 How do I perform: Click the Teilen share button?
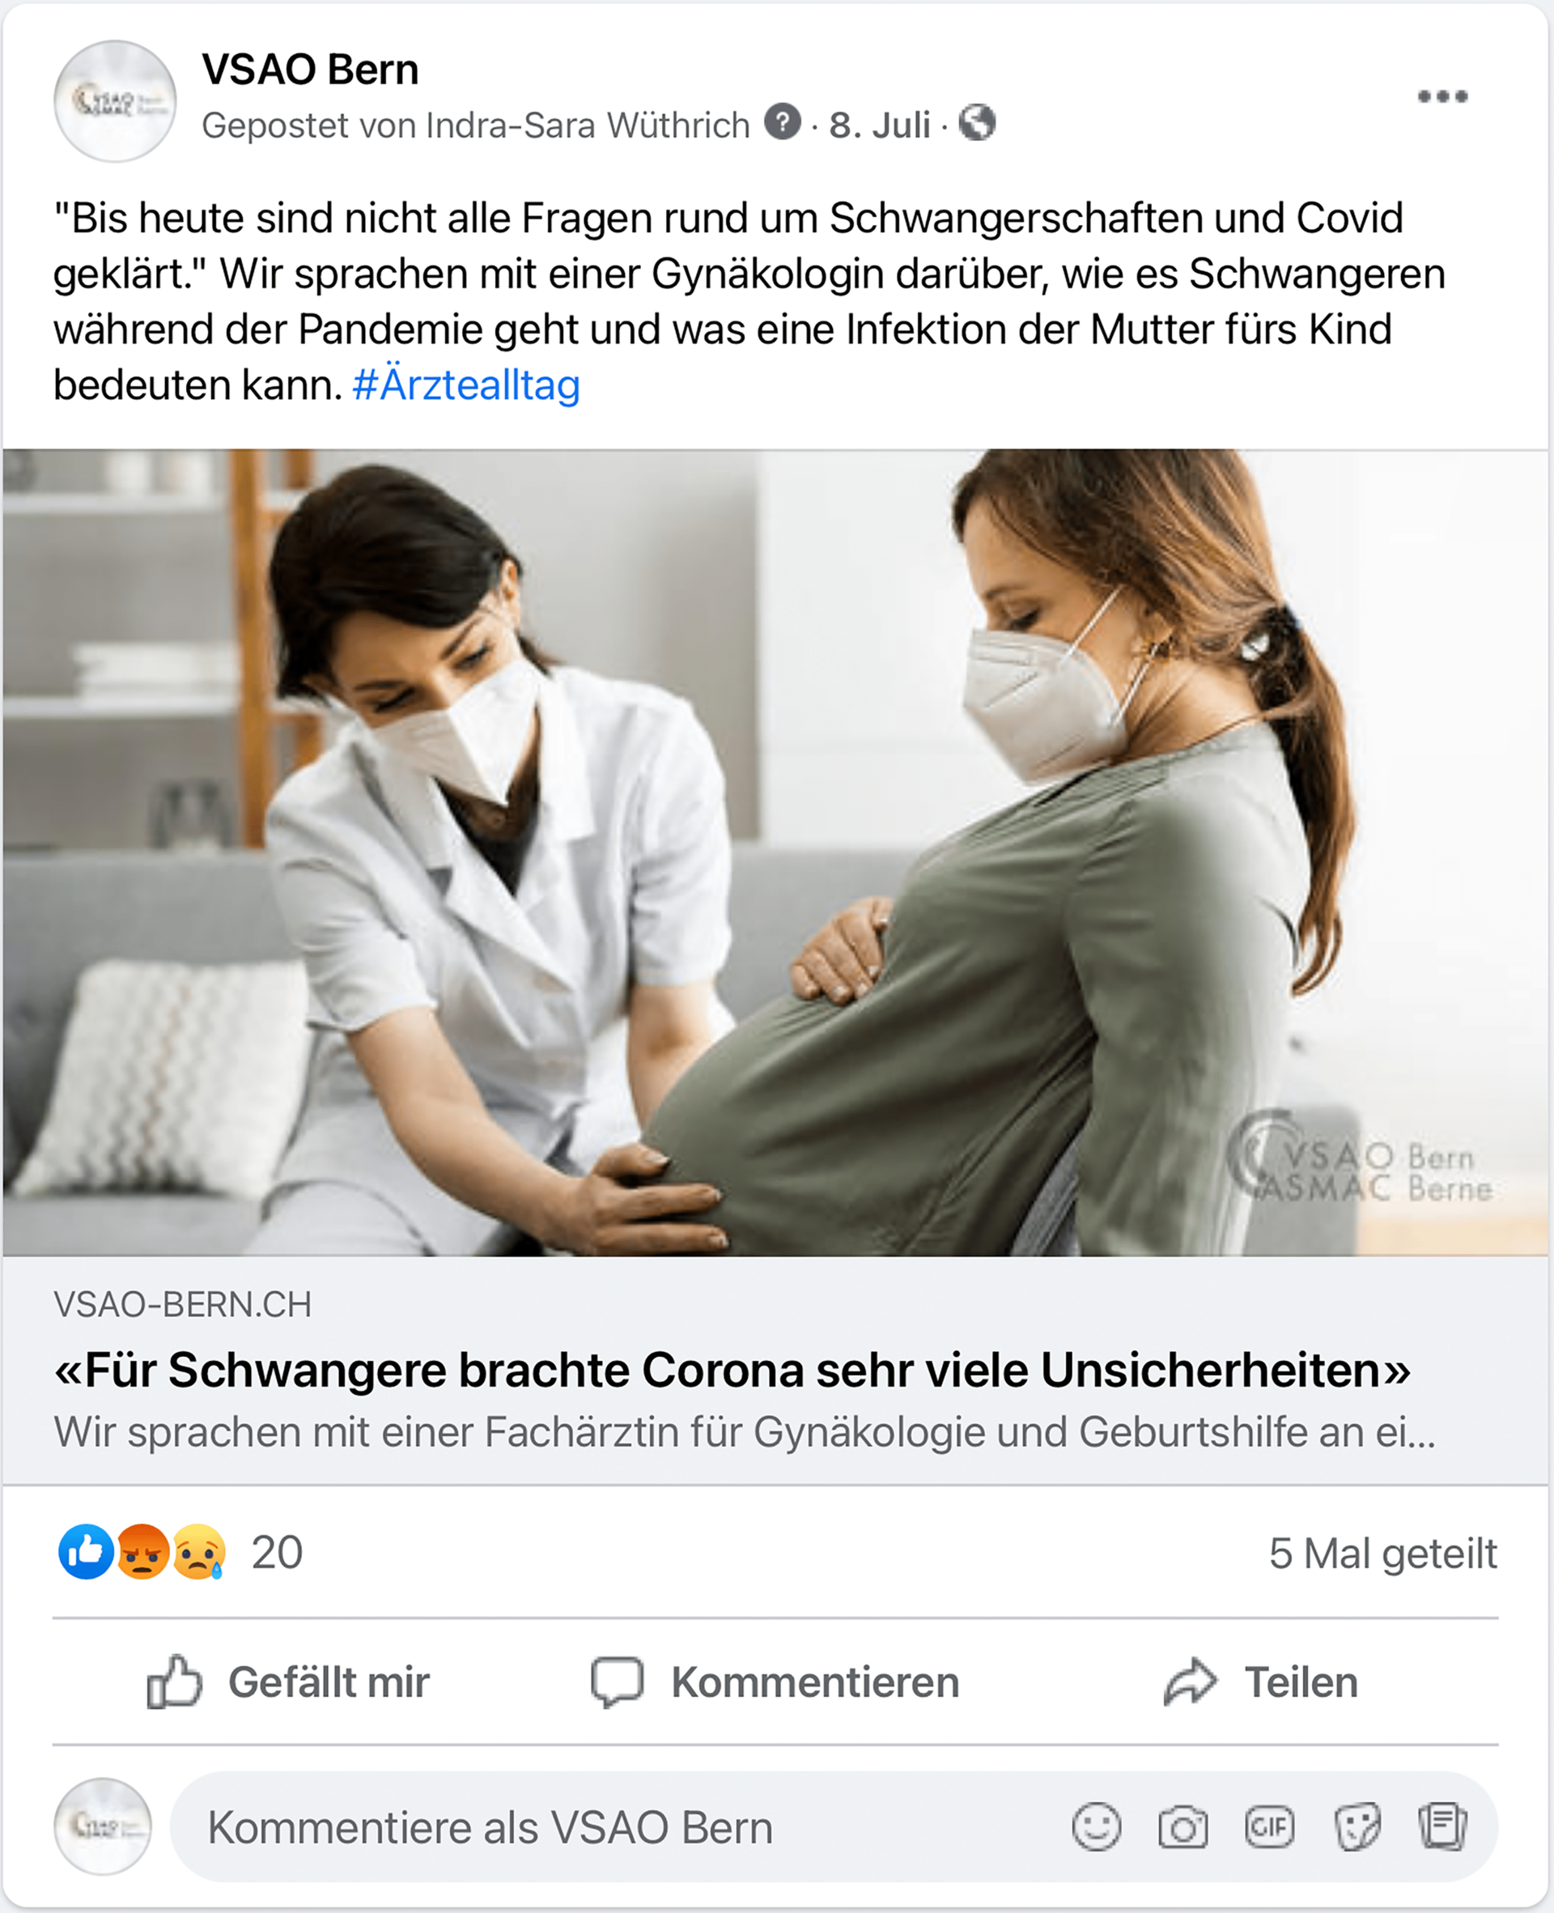pyautogui.click(x=1260, y=1682)
